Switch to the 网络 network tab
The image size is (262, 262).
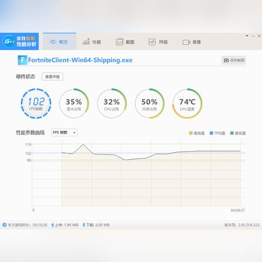point(158,42)
